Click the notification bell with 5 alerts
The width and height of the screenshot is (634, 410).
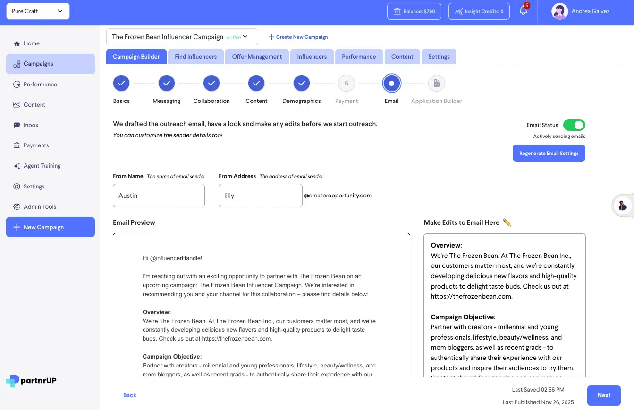(524, 11)
